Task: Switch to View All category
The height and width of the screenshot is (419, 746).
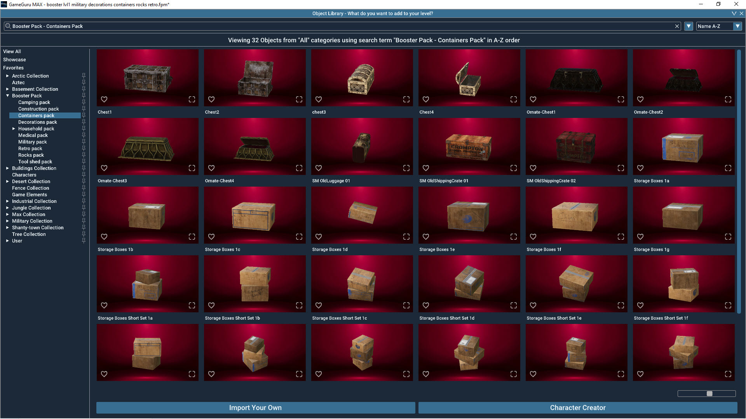Action: coord(12,51)
